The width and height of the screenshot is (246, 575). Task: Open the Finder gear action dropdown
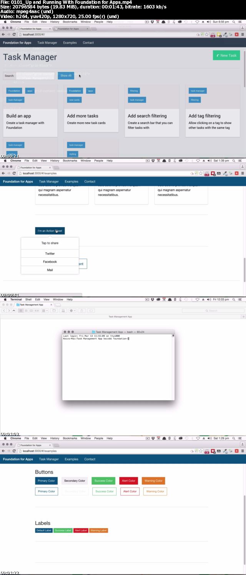tap(72, 310)
